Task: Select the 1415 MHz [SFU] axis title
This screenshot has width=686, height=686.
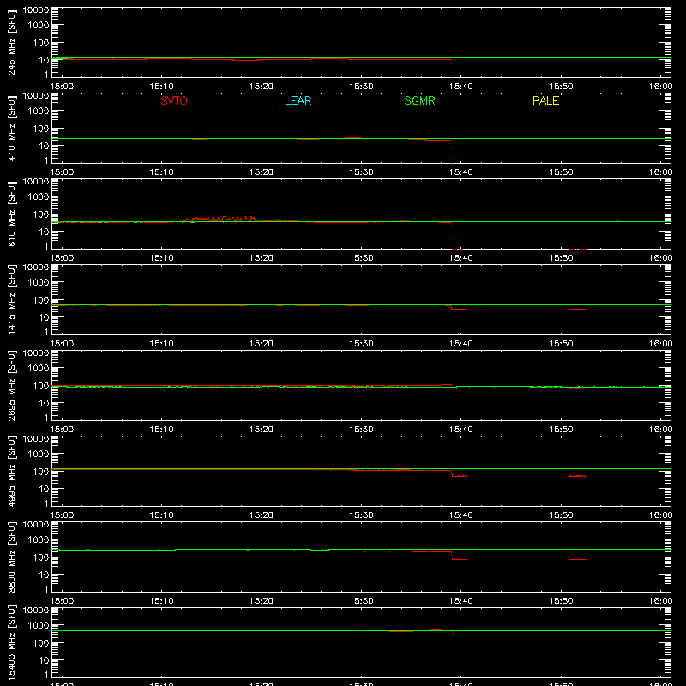Action: [11, 299]
